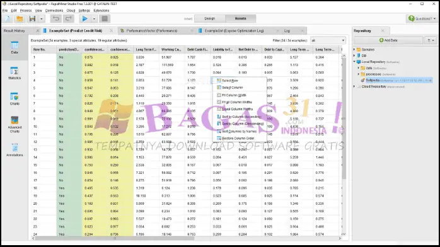Choose Sort Columns by Names
440x247 pixels.
click(240, 131)
